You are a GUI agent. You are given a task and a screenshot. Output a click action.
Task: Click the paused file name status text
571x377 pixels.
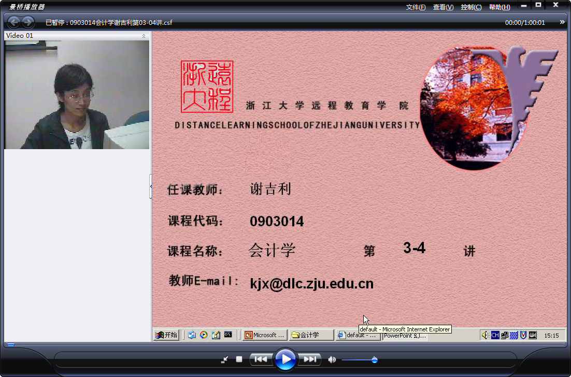pyautogui.click(x=109, y=23)
